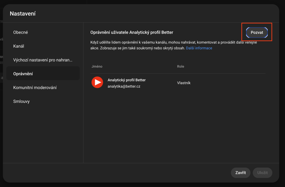Click the Nastavení dialog title
This screenshot has height=187, width=285.
[x=23, y=14]
